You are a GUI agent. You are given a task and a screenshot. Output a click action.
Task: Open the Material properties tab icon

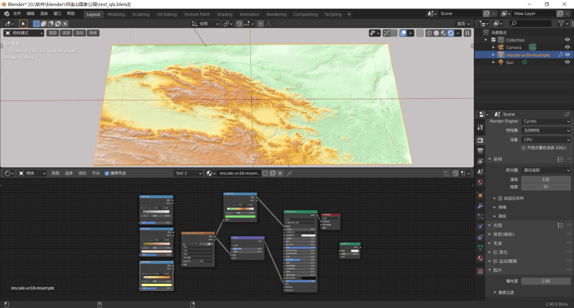[x=480, y=259]
